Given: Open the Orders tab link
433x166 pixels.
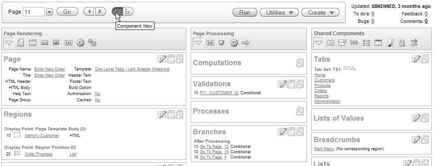Looking at the screenshot, I should pyautogui.click(x=320, y=91).
